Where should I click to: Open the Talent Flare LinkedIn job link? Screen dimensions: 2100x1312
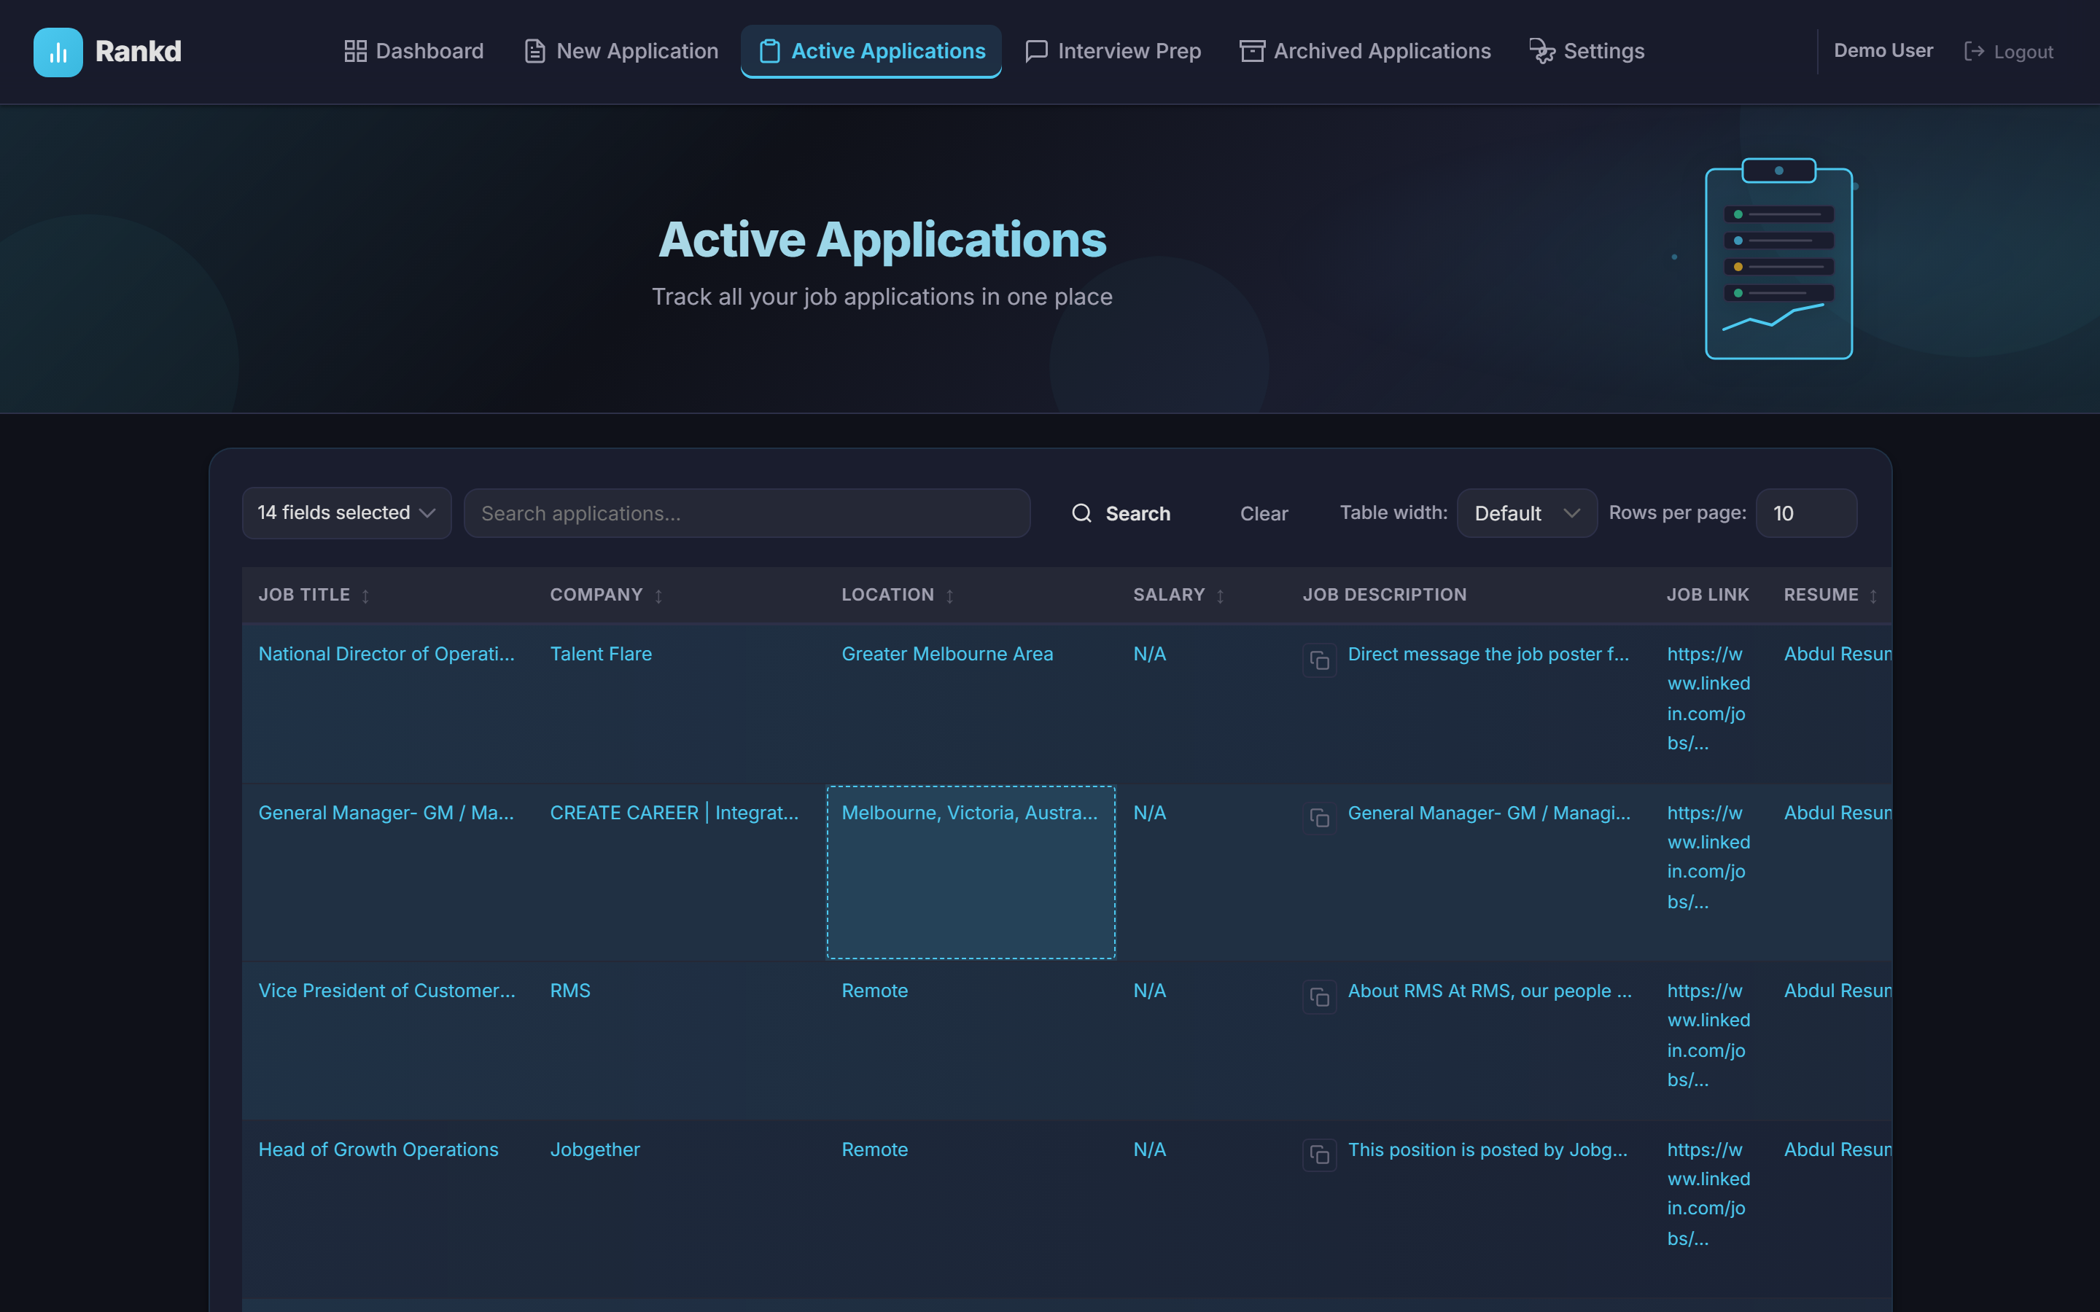tap(1708, 698)
